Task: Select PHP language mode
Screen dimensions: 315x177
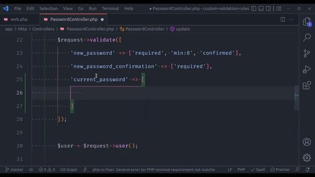Action: (x=241, y=170)
